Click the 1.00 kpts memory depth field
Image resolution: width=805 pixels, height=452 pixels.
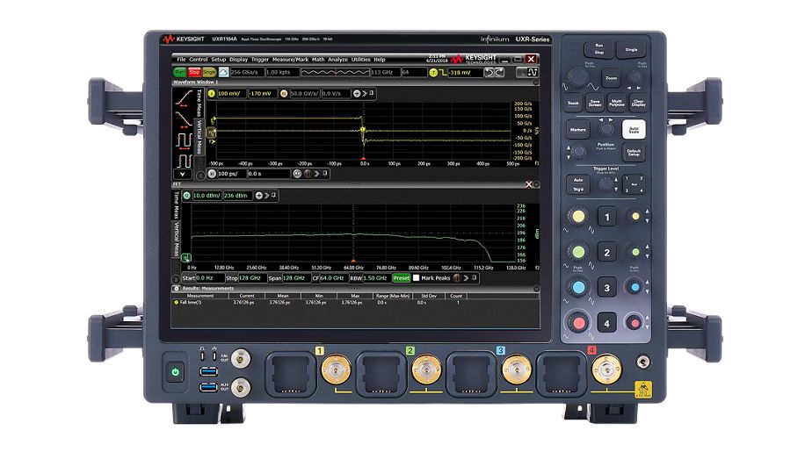tap(281, 72)
